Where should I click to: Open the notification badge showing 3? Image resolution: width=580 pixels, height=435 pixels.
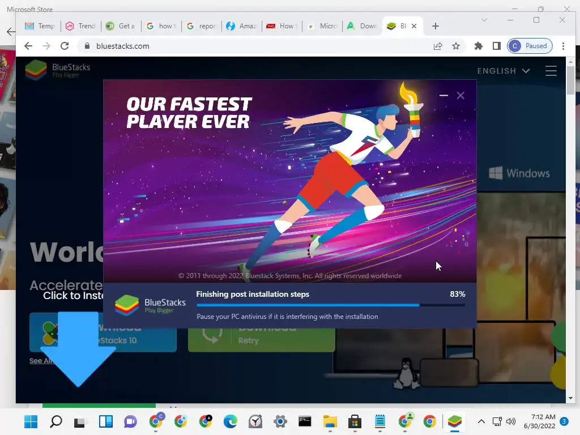pos(564,421)
